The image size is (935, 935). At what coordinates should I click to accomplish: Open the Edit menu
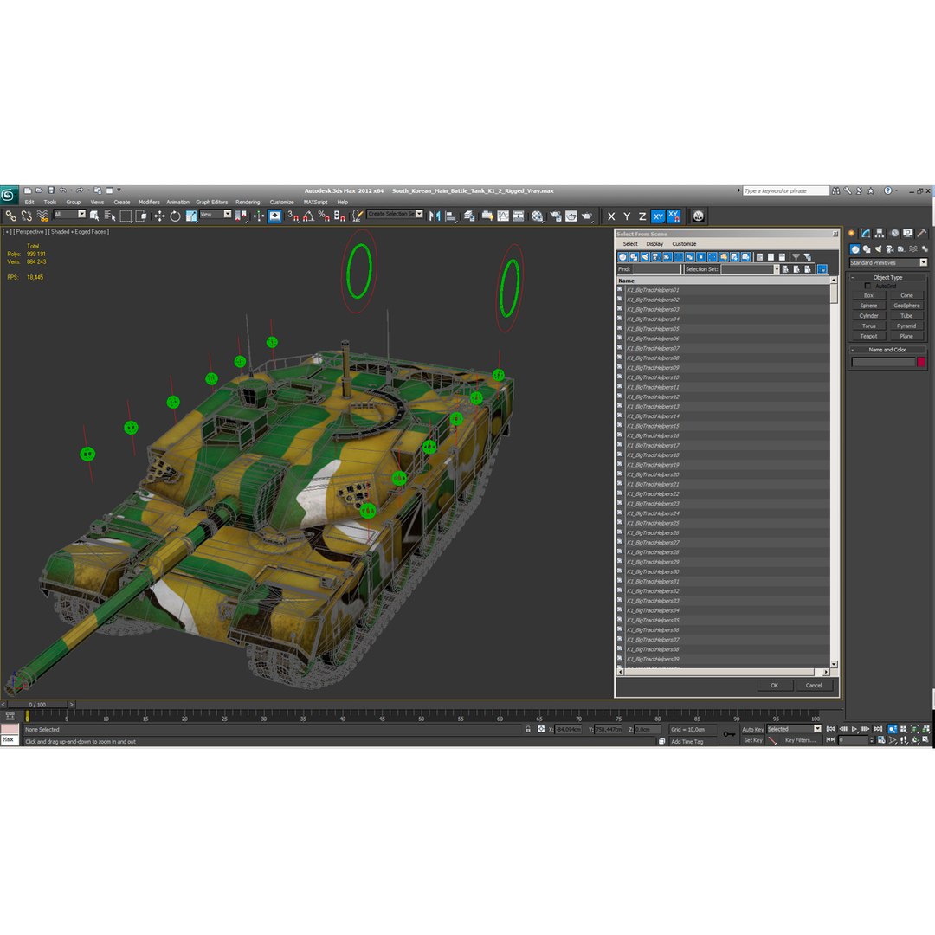pyautogui.click(x=29, y=202)
